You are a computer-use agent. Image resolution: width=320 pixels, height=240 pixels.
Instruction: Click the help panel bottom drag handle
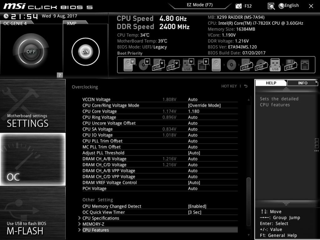pyautogui.click(x=286, y=204)
